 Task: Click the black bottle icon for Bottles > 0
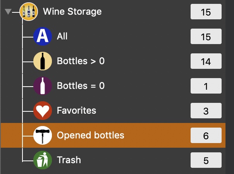pyautogui.click(x=43, y=61)
